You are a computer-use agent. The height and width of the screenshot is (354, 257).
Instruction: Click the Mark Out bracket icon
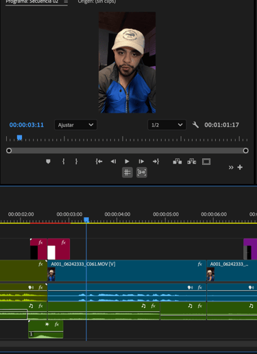click(76, 162)
